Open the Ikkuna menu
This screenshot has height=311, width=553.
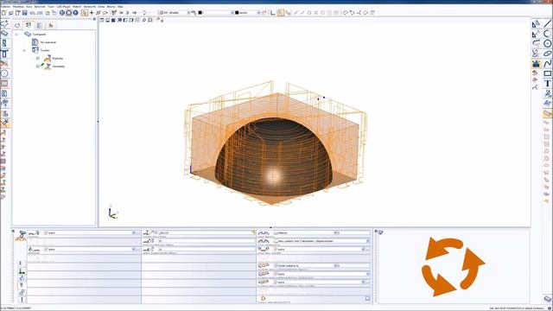tap(111, 6)
